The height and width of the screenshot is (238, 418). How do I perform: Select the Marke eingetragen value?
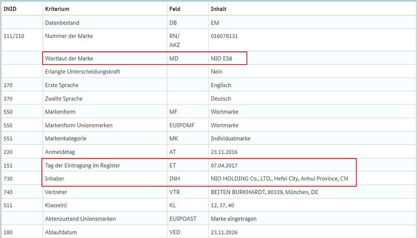[x=233, y=219]
